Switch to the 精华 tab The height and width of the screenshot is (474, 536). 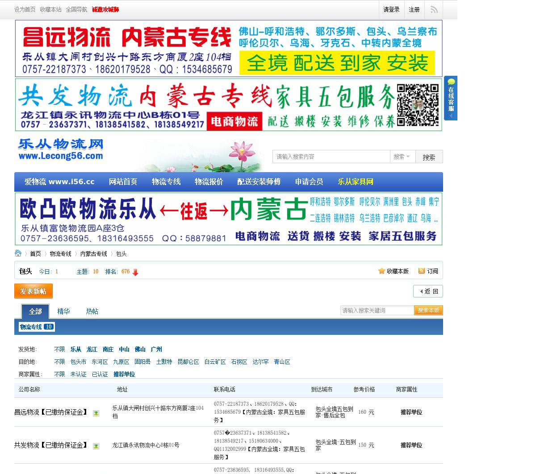[63, 311]
